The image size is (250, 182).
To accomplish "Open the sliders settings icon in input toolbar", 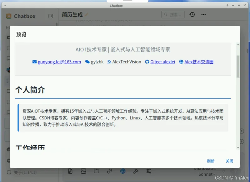I will coord(149,171).
